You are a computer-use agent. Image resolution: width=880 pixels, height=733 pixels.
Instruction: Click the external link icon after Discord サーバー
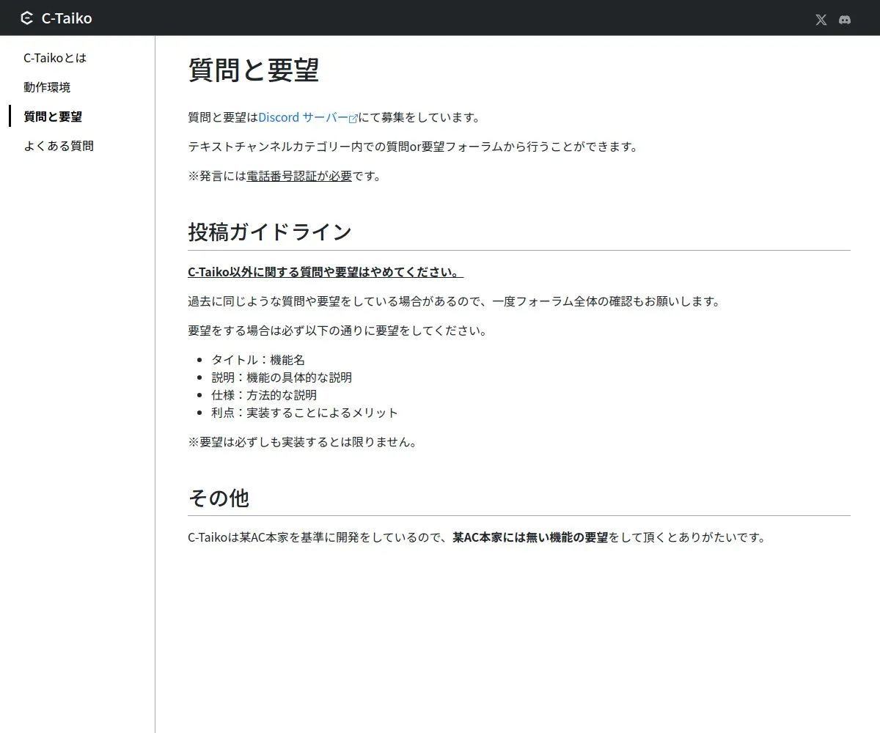[353, 118]
